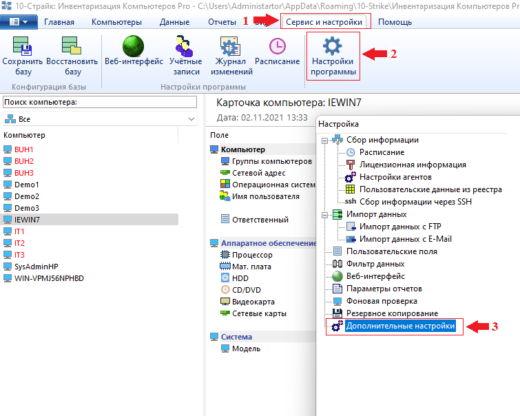Open the application menu button
This screenshot has height=416, width=520.
[x=19, y=22]
